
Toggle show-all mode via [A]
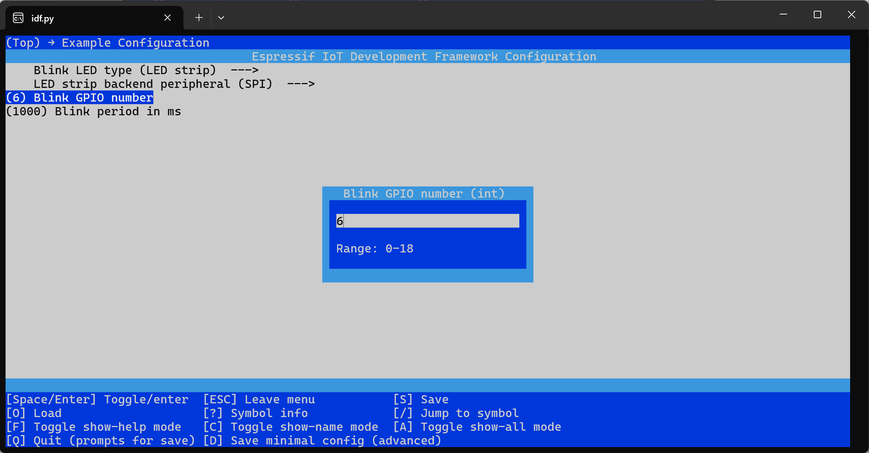(477, 427)
